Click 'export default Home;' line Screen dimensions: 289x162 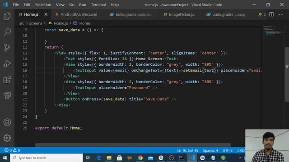pos(58,128)
